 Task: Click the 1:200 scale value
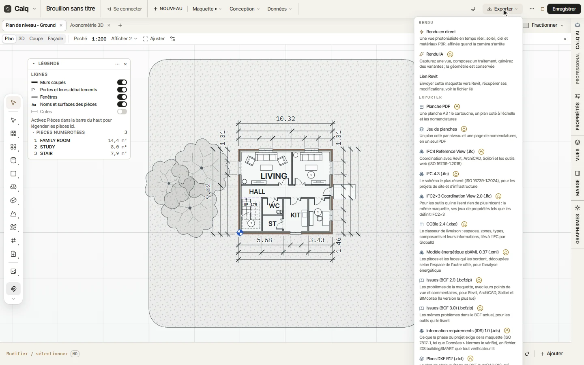99,39
